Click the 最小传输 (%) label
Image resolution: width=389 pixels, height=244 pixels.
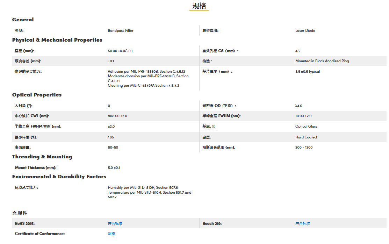[x=26, y=137]
